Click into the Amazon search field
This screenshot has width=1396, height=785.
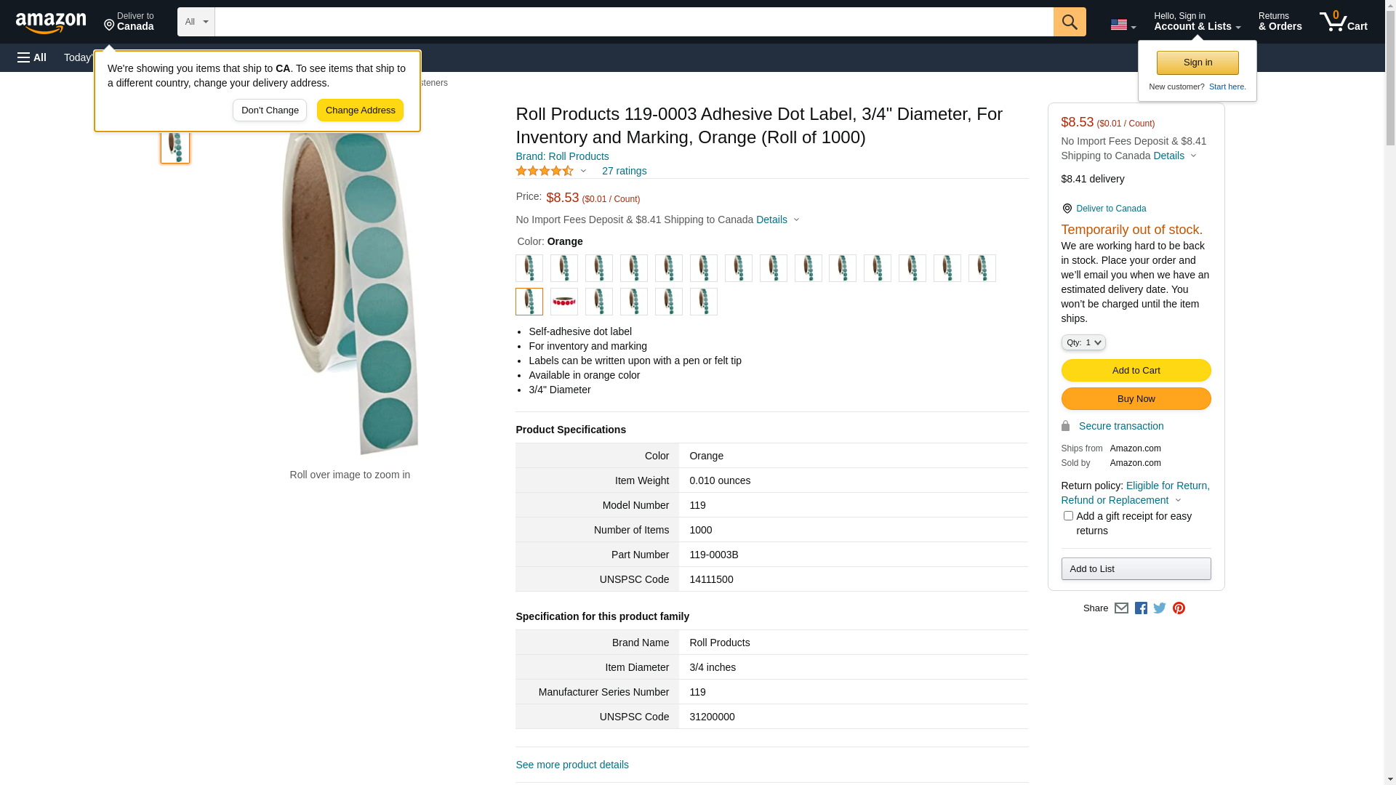pyautogui.click(x=634, y=22)
